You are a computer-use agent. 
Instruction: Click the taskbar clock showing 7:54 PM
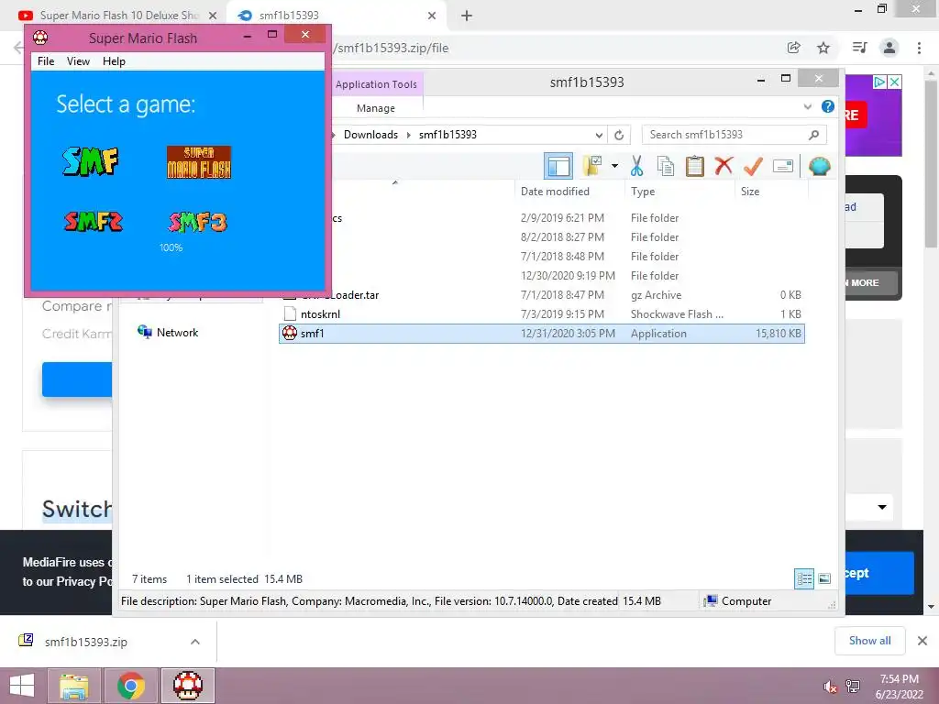899,687
